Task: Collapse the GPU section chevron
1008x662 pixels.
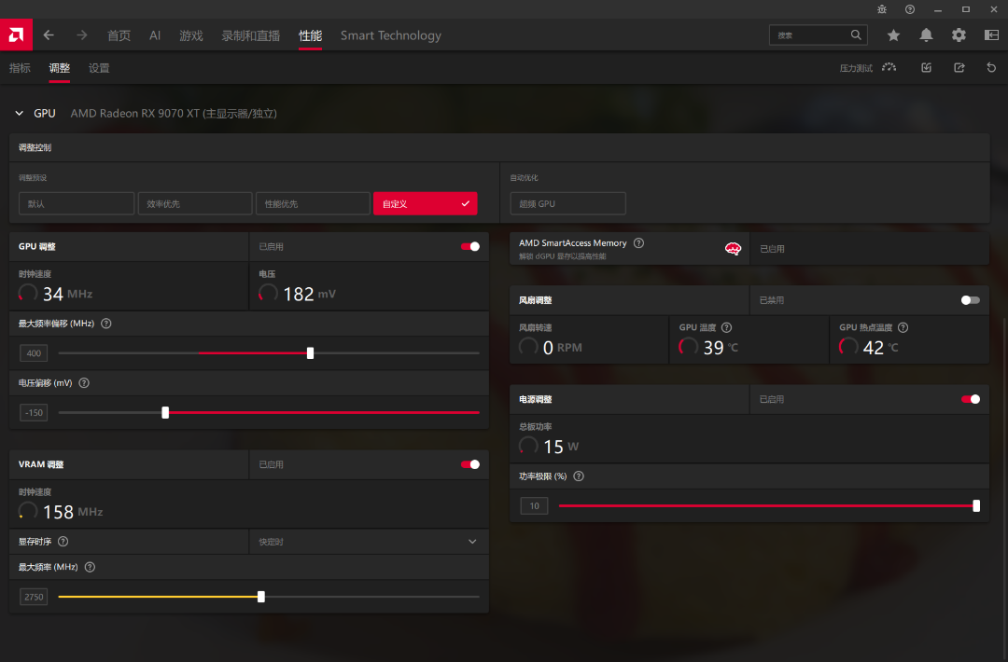Action: [x=19, y=114]
